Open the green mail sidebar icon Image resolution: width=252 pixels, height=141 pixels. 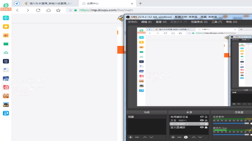tap(6, 44)
